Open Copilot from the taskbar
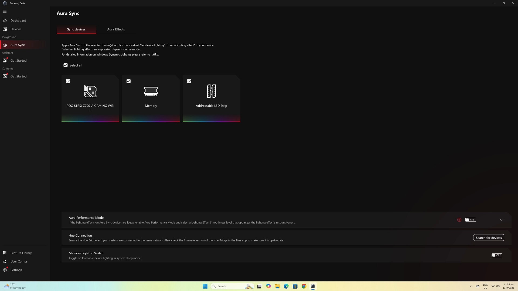Image resolution: width=518 pixels, height=291 pixels. point(268,286)
